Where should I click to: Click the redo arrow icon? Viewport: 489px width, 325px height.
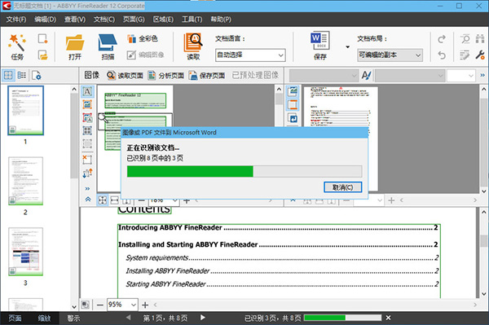click(442, 39)
